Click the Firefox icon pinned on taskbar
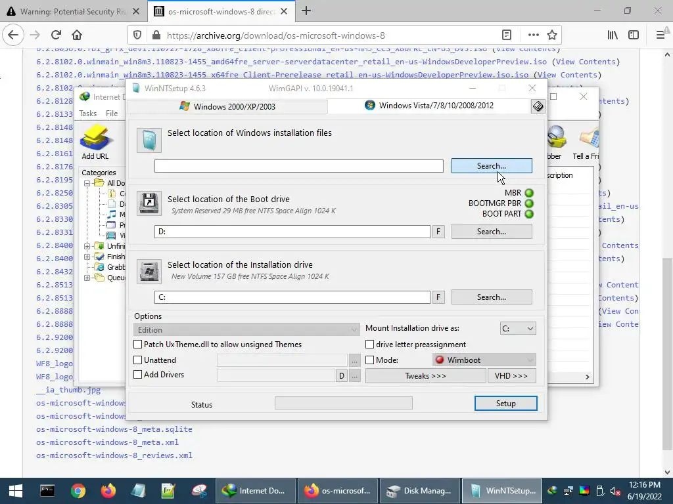Viewport: 673px width, 504px height. point(108,491)
